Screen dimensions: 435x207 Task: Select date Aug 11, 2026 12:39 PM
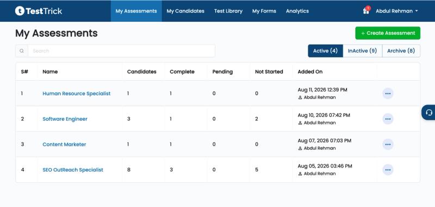click(322, 90)
